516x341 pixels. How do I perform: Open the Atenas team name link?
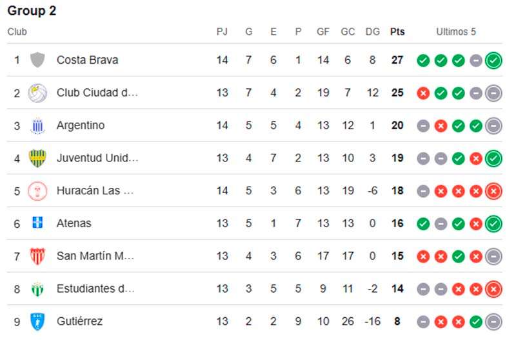click(74, 223)
